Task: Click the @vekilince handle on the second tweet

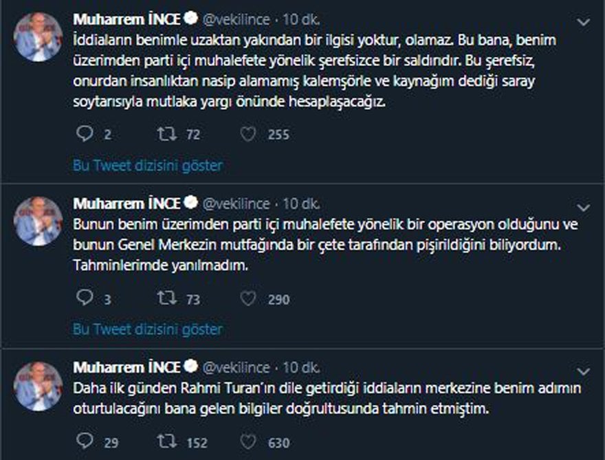Action: click(235, 204)
